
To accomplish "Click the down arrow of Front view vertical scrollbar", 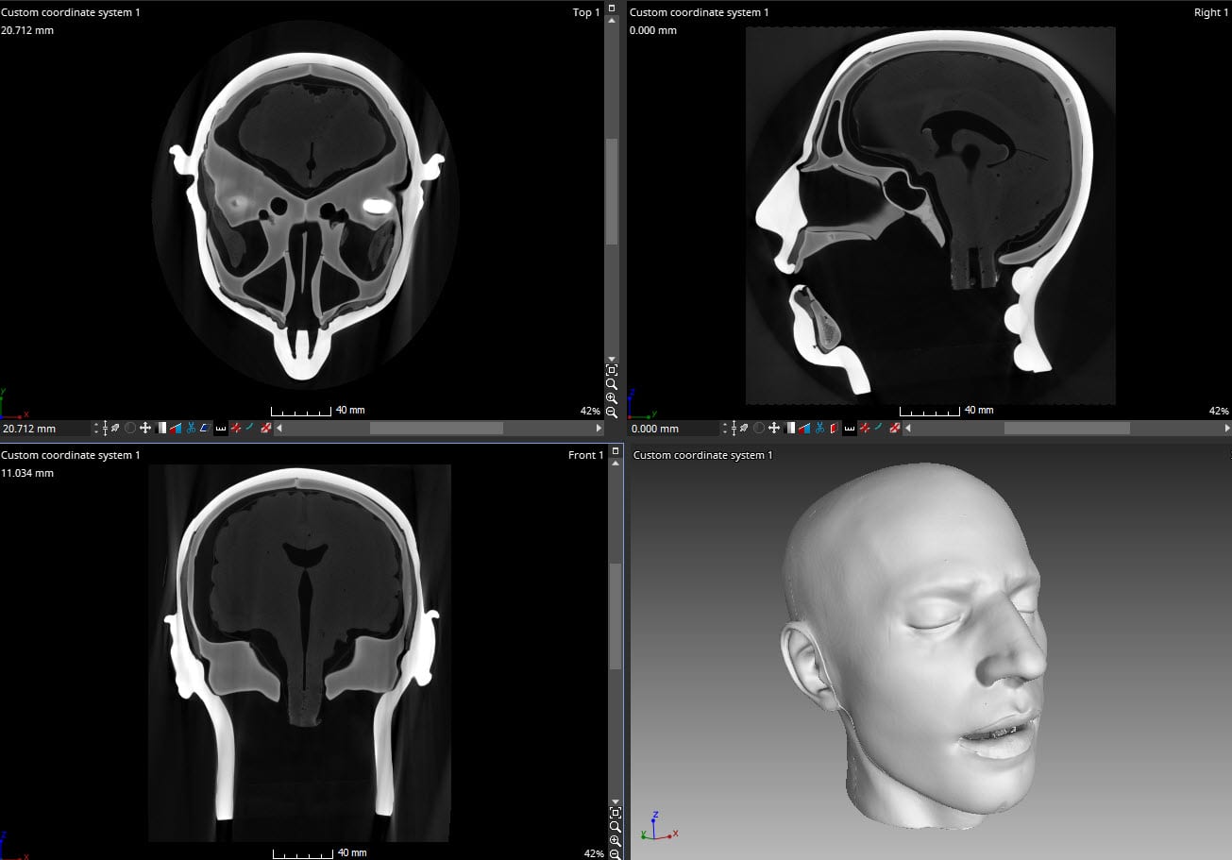I will click(616, 801).
